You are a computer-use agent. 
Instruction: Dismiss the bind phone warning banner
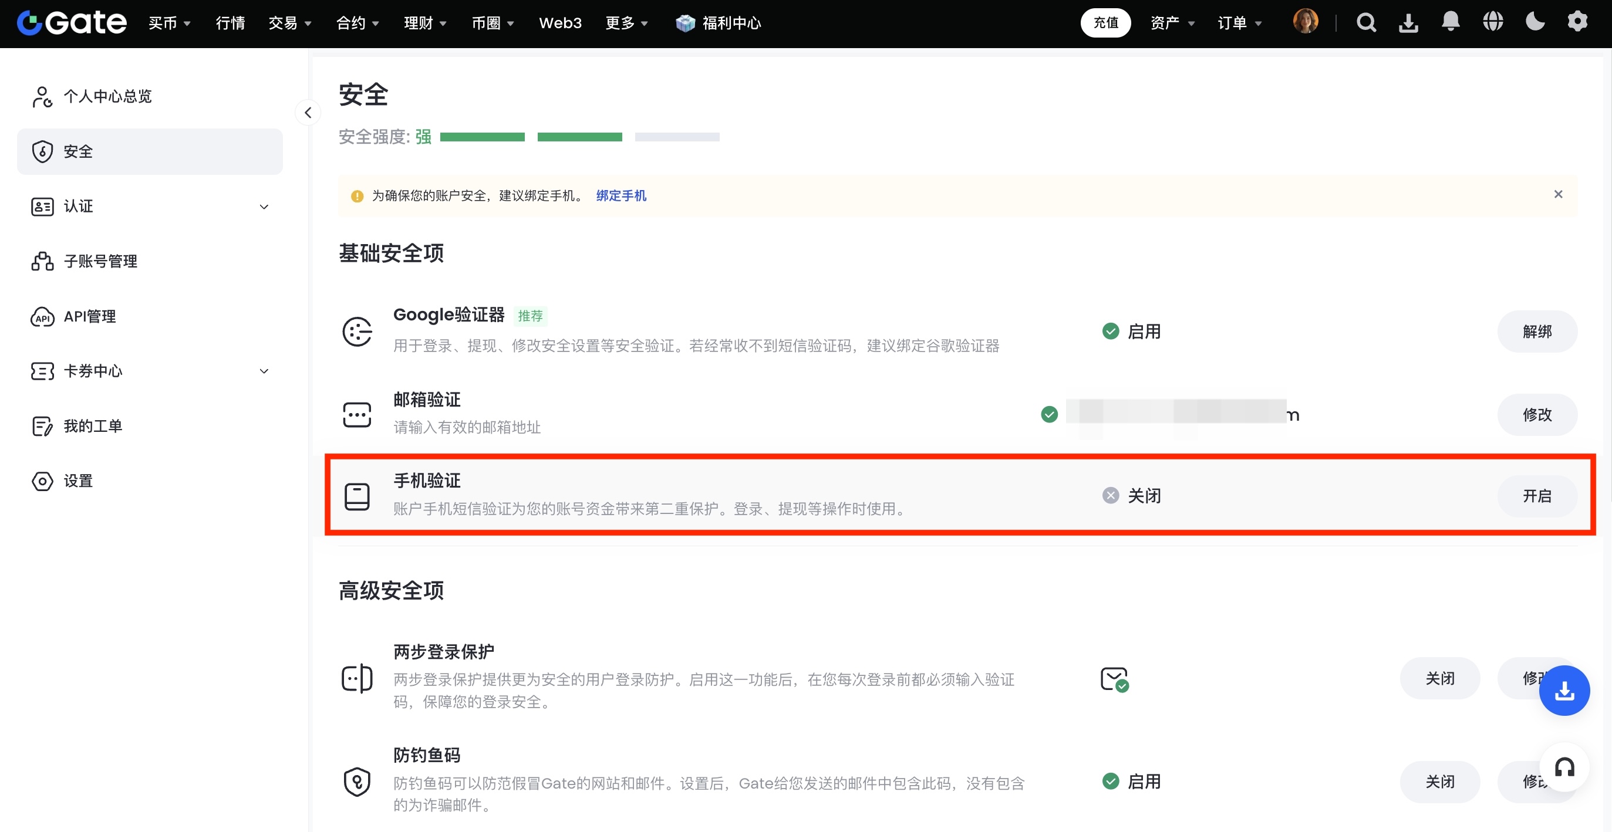(1557, 195)
